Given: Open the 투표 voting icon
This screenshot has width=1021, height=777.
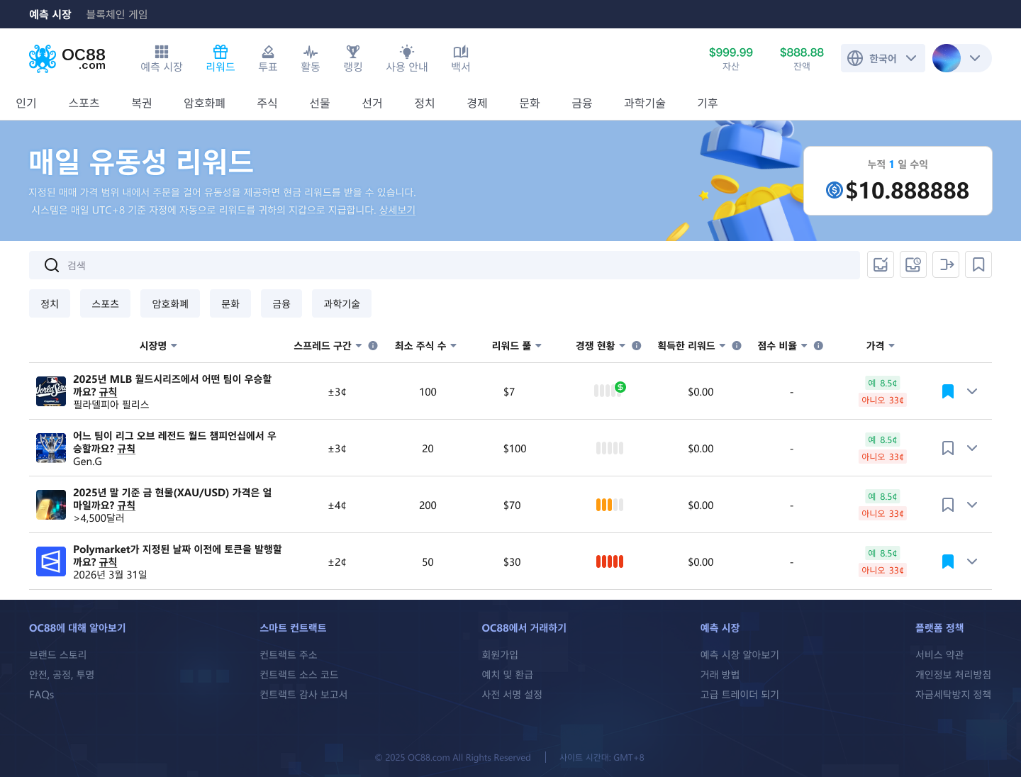Looking at the screenshot, I should tap(267, 52).
